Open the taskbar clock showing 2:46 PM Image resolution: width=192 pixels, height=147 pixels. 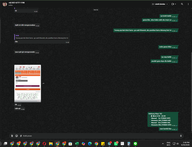tap(185, 144)
